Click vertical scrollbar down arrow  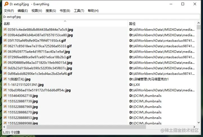point(198,123)
